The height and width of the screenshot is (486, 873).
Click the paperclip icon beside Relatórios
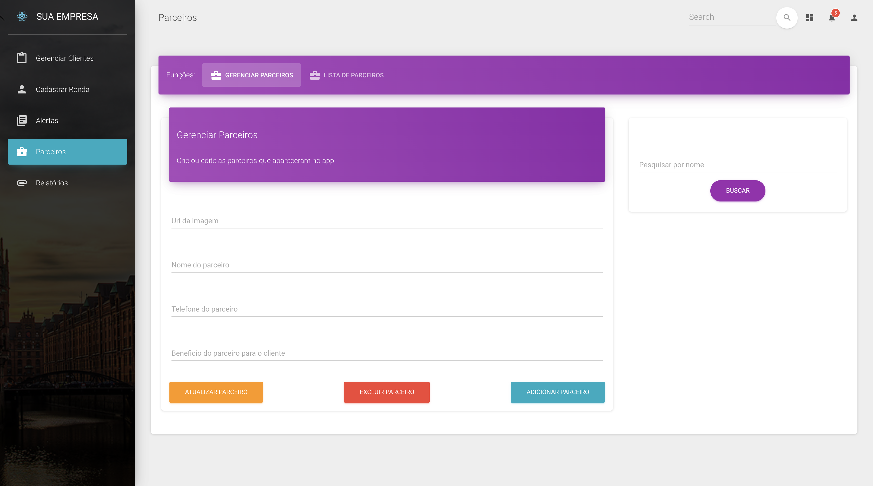pyautogui.click(x=22, y=183)
